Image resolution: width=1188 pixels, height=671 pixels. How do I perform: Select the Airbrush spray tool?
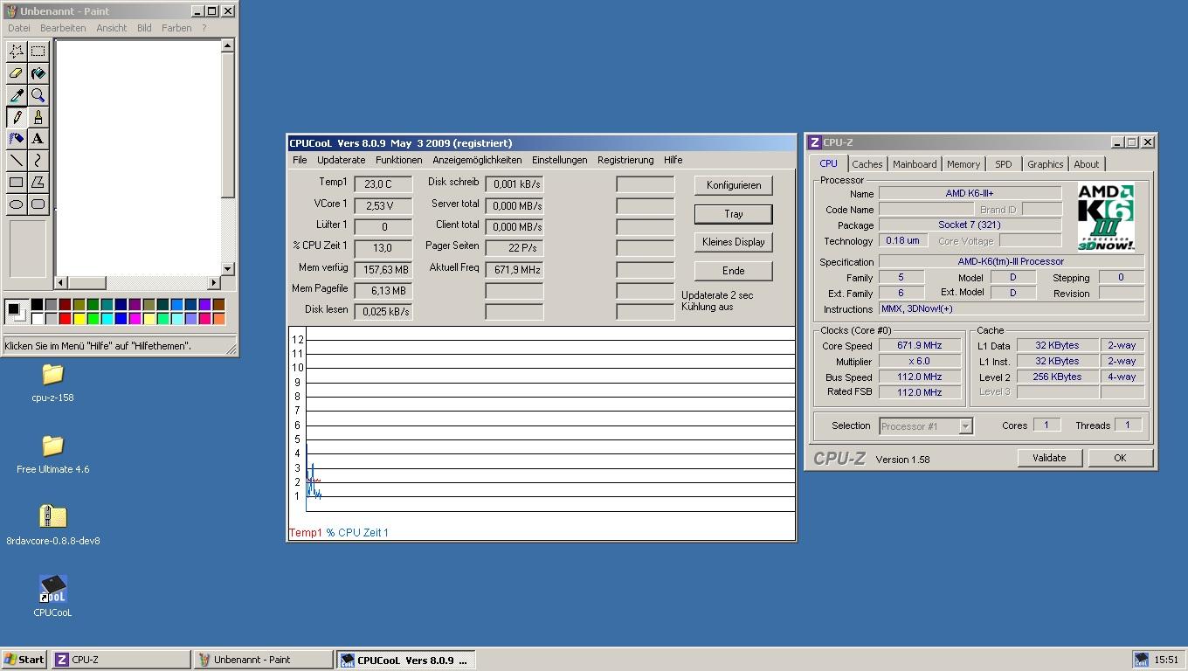click(16, 139)
